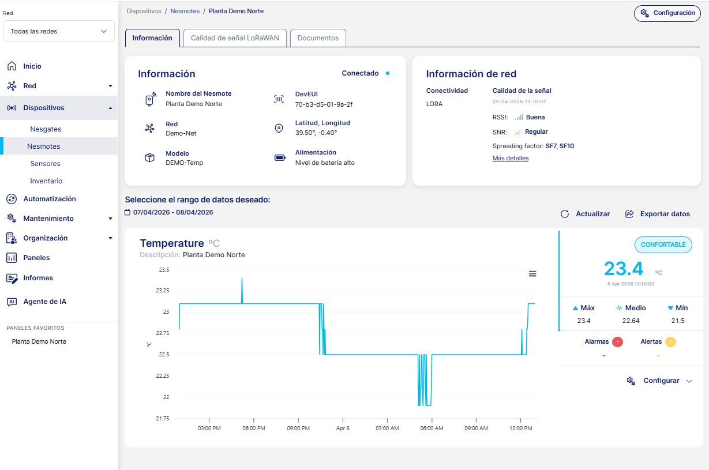The height and width of the screenshot is (470, 709).
Task: Open the Todas las redes dropdown
Action: 59,31
